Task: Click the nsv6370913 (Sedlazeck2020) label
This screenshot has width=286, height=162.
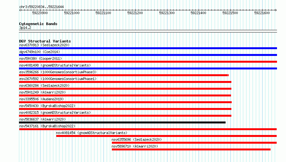Action: 44,45
